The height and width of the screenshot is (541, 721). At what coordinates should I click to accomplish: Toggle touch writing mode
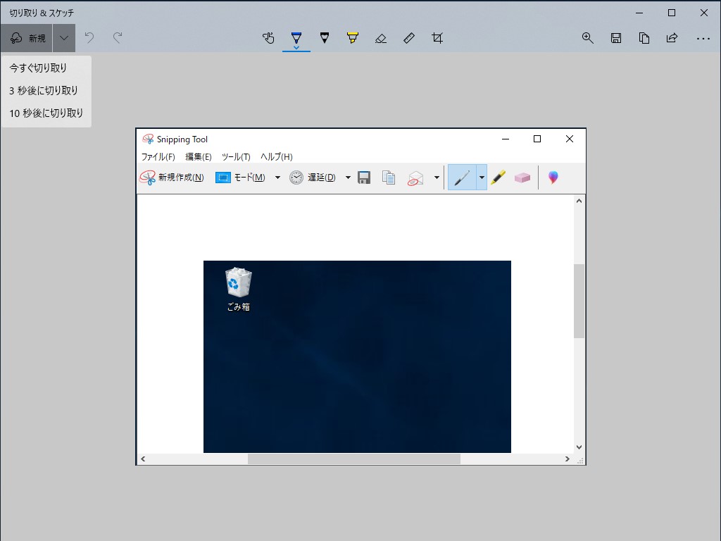[x=268, y=38]
